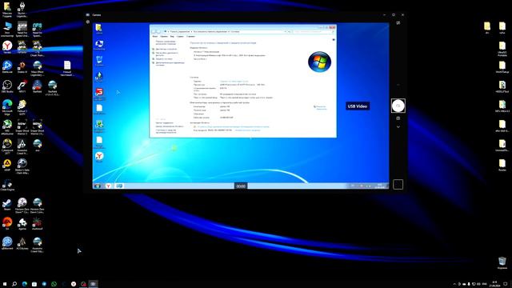Image resolution: width=512 pixels, height=288 pixels.
Task: Switch Camera to photo mode icon
Action: tap(398, 118)
